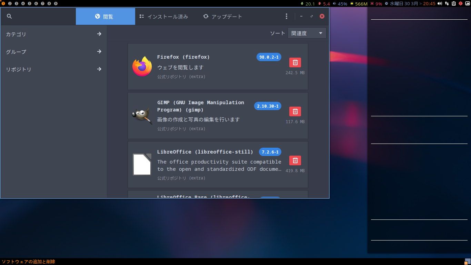Click the red gear tray icon

[461, 3]
